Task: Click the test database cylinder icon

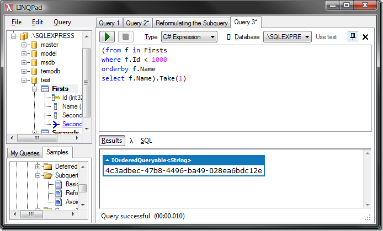Action: click(x=34, y=80)
